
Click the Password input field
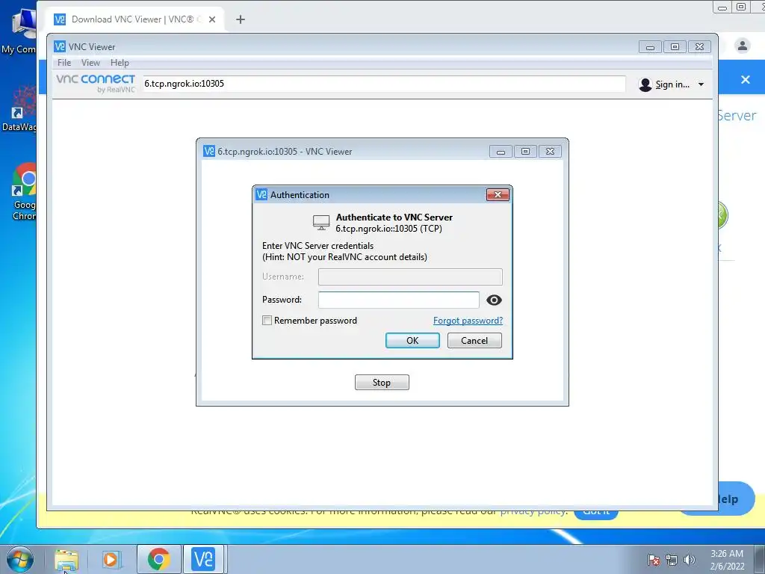point(399,300)
